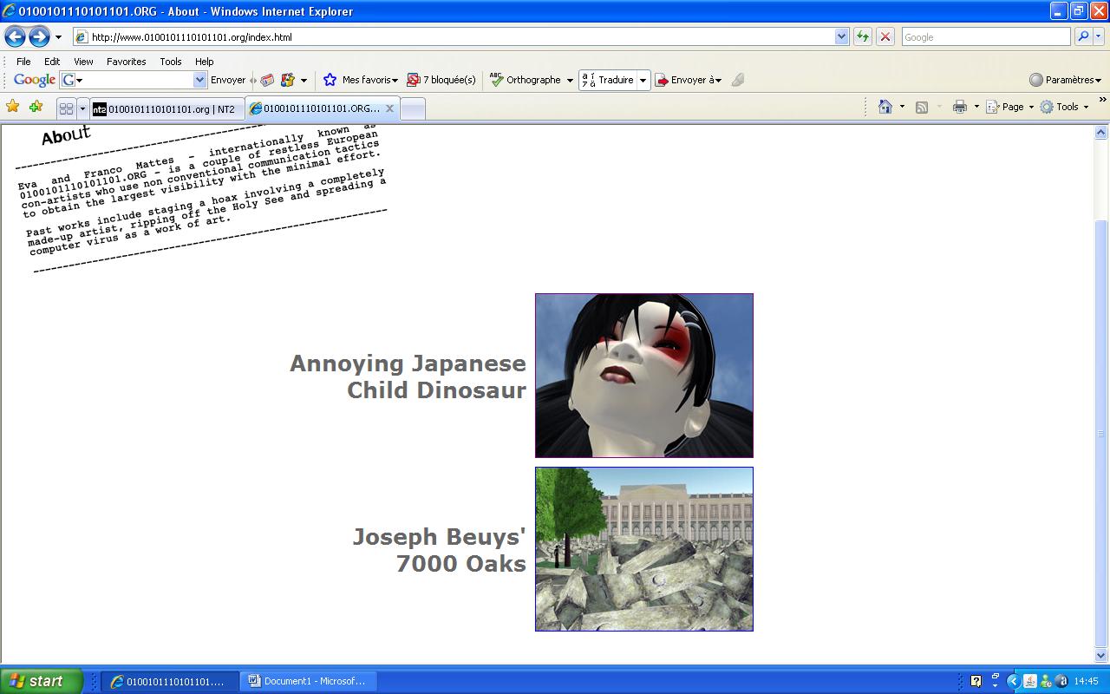
Task: Click the Traduire translate button
Action: (x=608, y=80)
